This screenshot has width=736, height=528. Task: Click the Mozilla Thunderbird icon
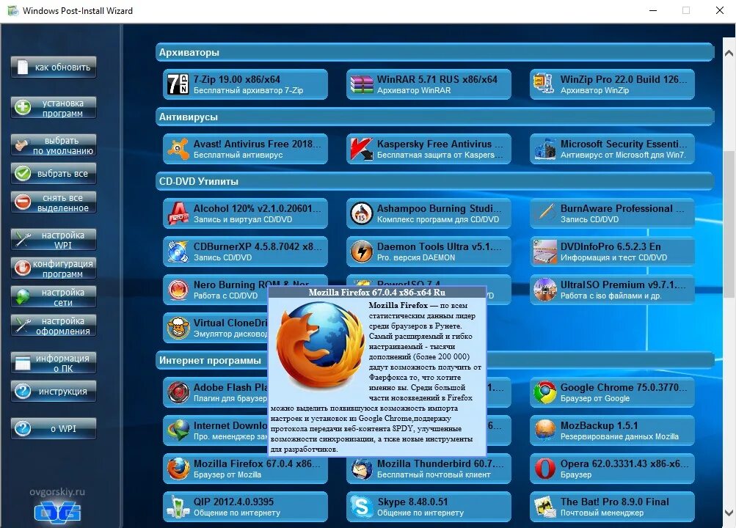coord(362,469)
